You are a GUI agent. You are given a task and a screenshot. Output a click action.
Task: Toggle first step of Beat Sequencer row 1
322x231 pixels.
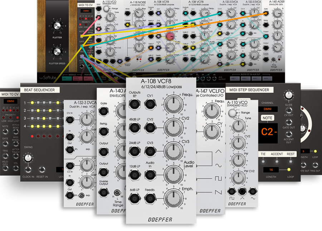[31, 103]
